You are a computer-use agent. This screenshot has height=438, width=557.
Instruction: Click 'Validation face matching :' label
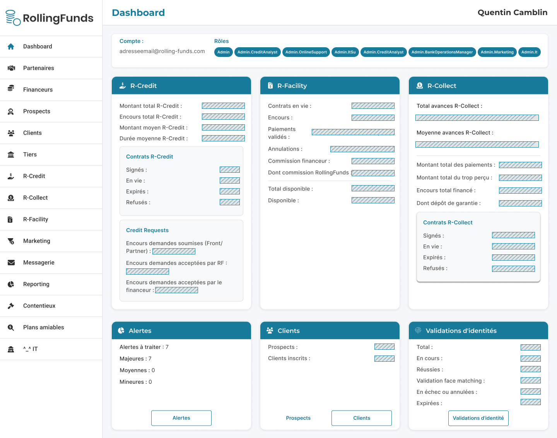pyautogui.click(x=451, y=381)
